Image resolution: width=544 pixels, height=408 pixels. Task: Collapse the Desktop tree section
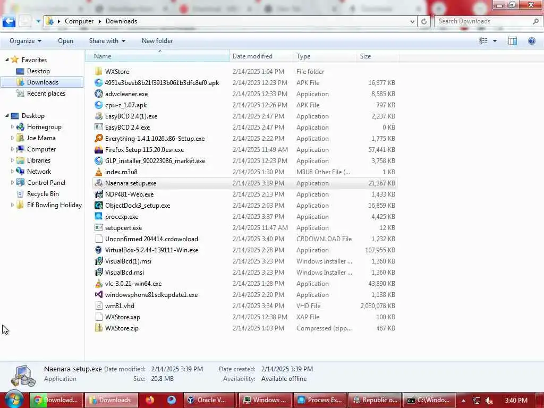(7, 115)
